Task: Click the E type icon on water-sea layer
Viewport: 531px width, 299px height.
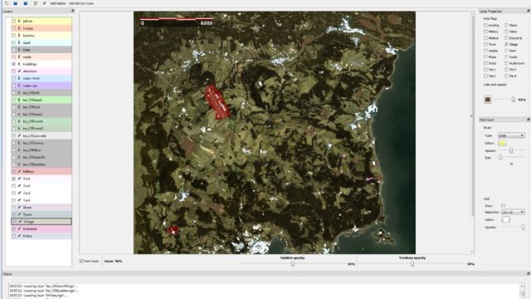Action: pyautogui.click(x=19, y=86)
